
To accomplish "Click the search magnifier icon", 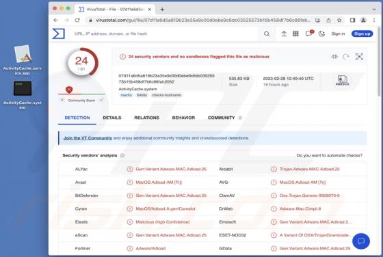I will click(x=267, y=34).
